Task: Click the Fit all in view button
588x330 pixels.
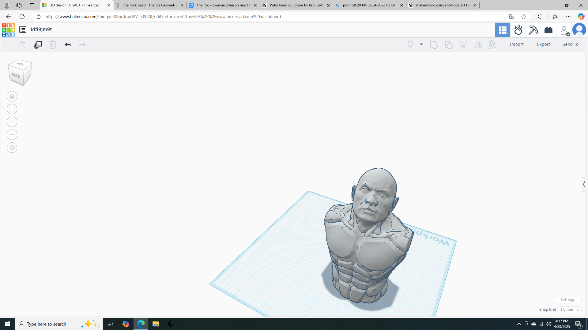Action: pos(12,109)
